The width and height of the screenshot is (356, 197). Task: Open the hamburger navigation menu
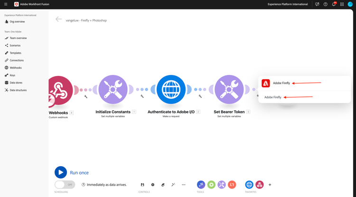point(6,4)
